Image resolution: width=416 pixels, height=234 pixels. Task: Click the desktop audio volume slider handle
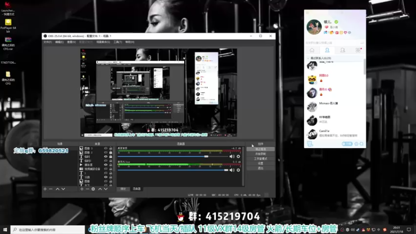click(x=206, y=157)
